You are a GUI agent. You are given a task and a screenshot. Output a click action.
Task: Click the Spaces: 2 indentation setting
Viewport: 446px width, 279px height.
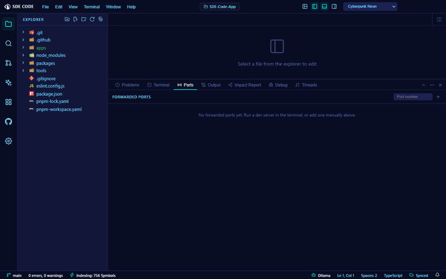pyautogui.click(x=369, y=275)
